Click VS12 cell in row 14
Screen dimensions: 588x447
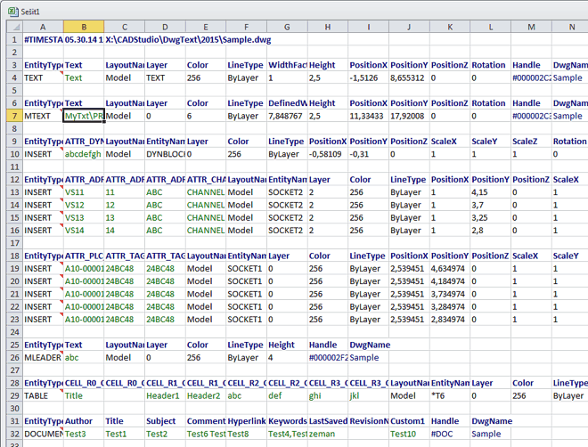[84, 205]
